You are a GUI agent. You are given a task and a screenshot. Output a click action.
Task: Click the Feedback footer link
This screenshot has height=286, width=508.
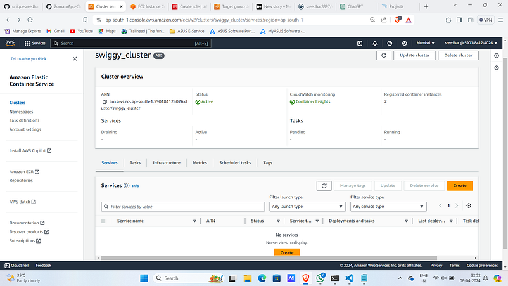[x=44, y=265]
